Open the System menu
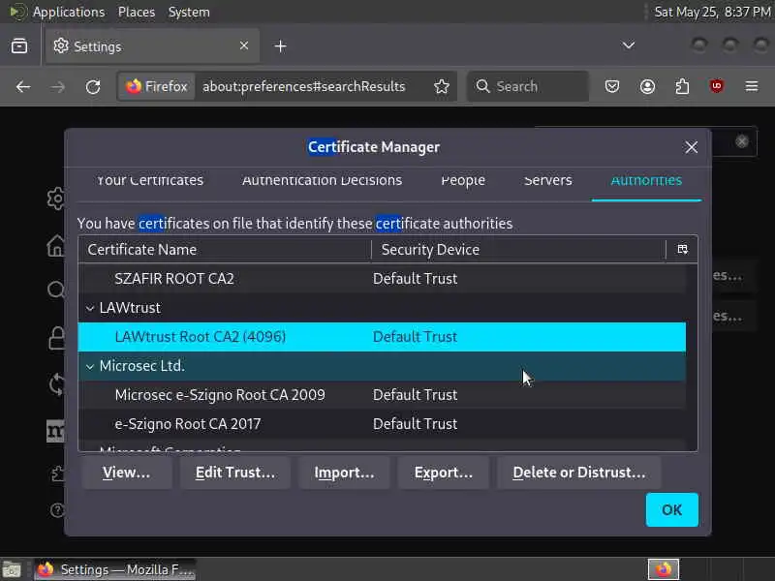Screen dimensions: 775x581 click(189, 12)
